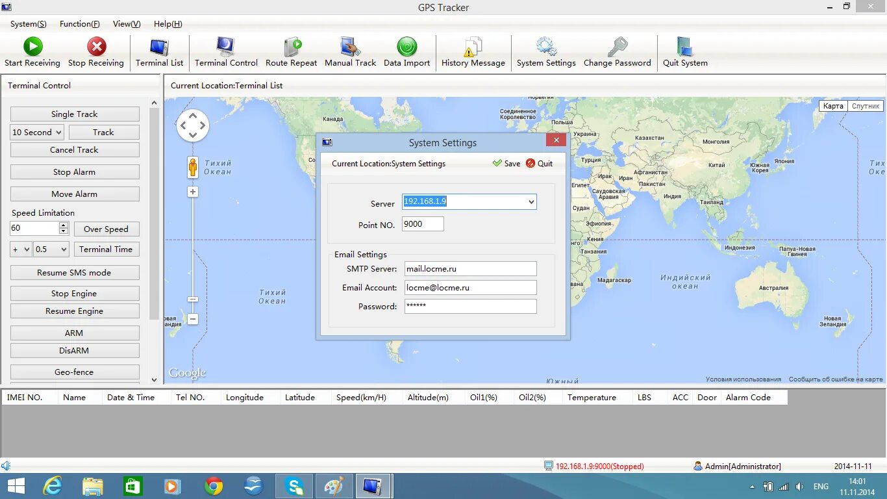Click the Start Receiving toolbar icon
This screenshot has width=887, height=499.
32,47
